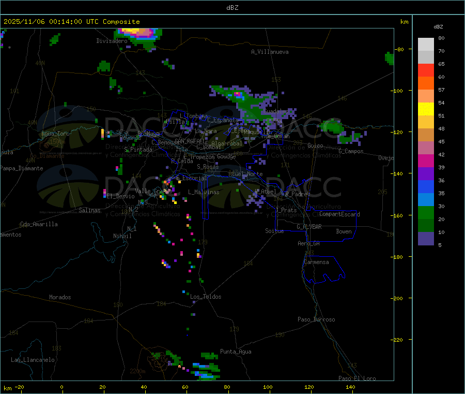Click the Los_Toldos location label
Screen dimensions: 465x394
click(x=206, y=297)
